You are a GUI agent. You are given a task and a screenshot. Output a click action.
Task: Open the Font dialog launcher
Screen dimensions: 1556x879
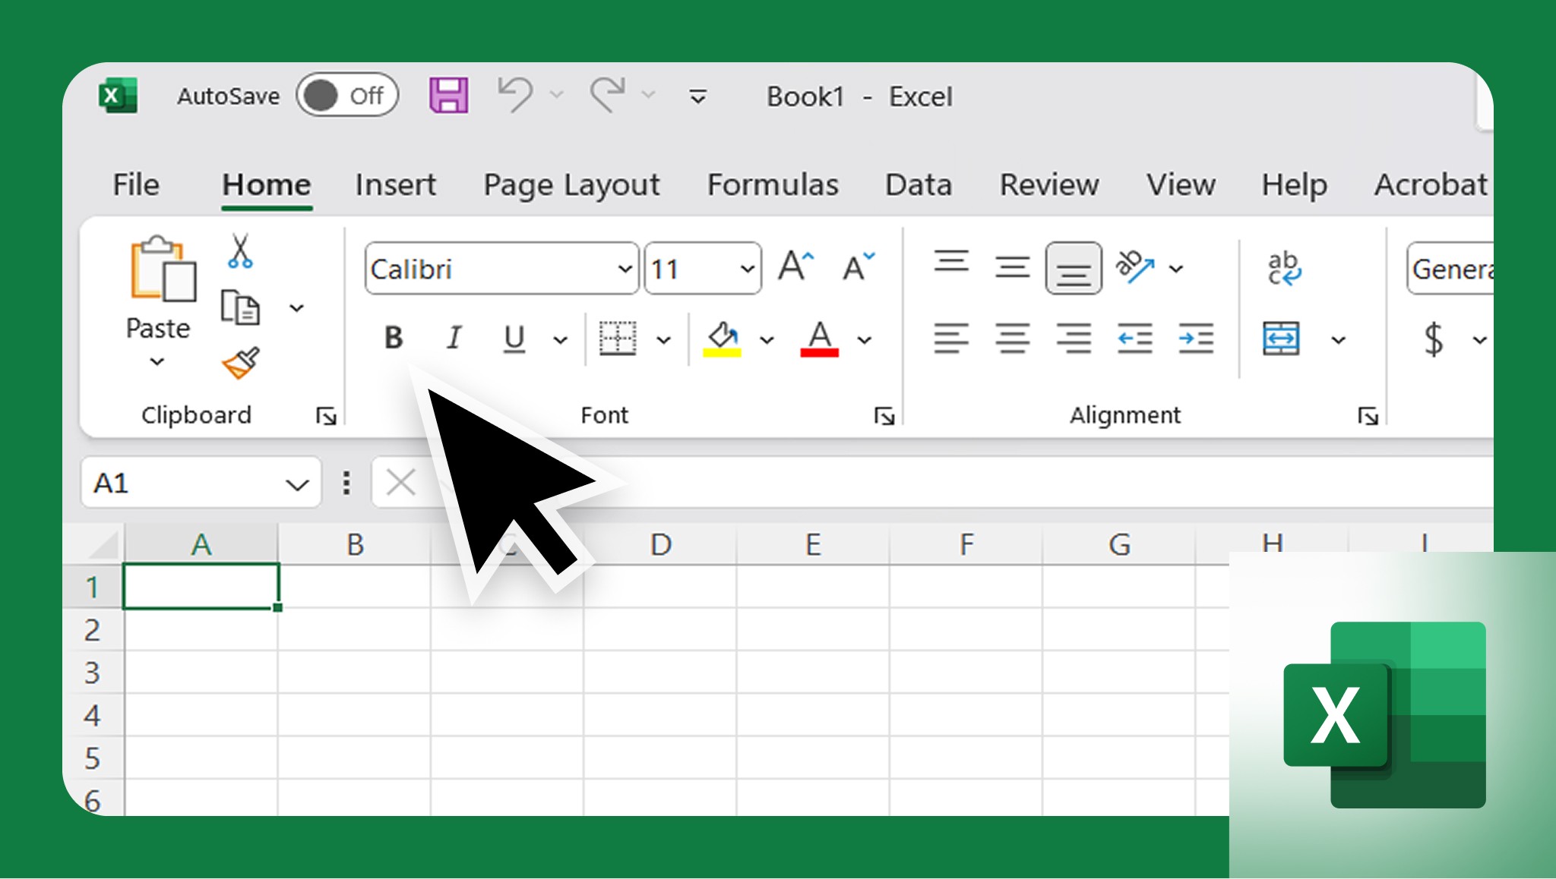(884, 416)
